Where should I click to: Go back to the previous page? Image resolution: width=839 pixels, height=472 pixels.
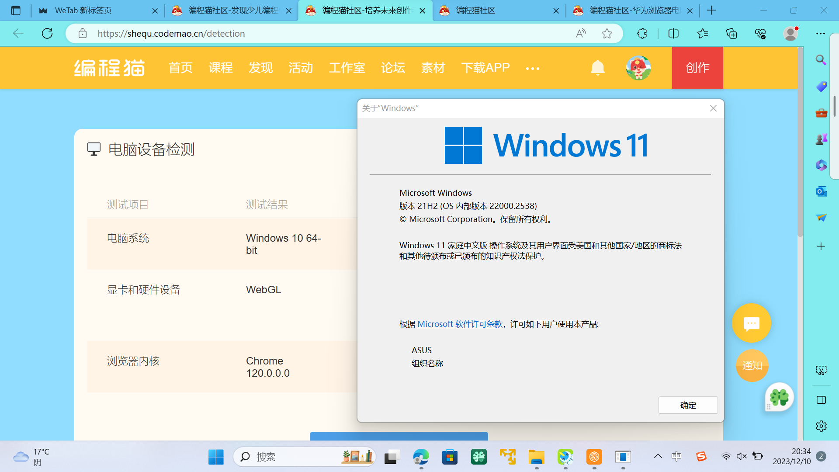[18, 34]
